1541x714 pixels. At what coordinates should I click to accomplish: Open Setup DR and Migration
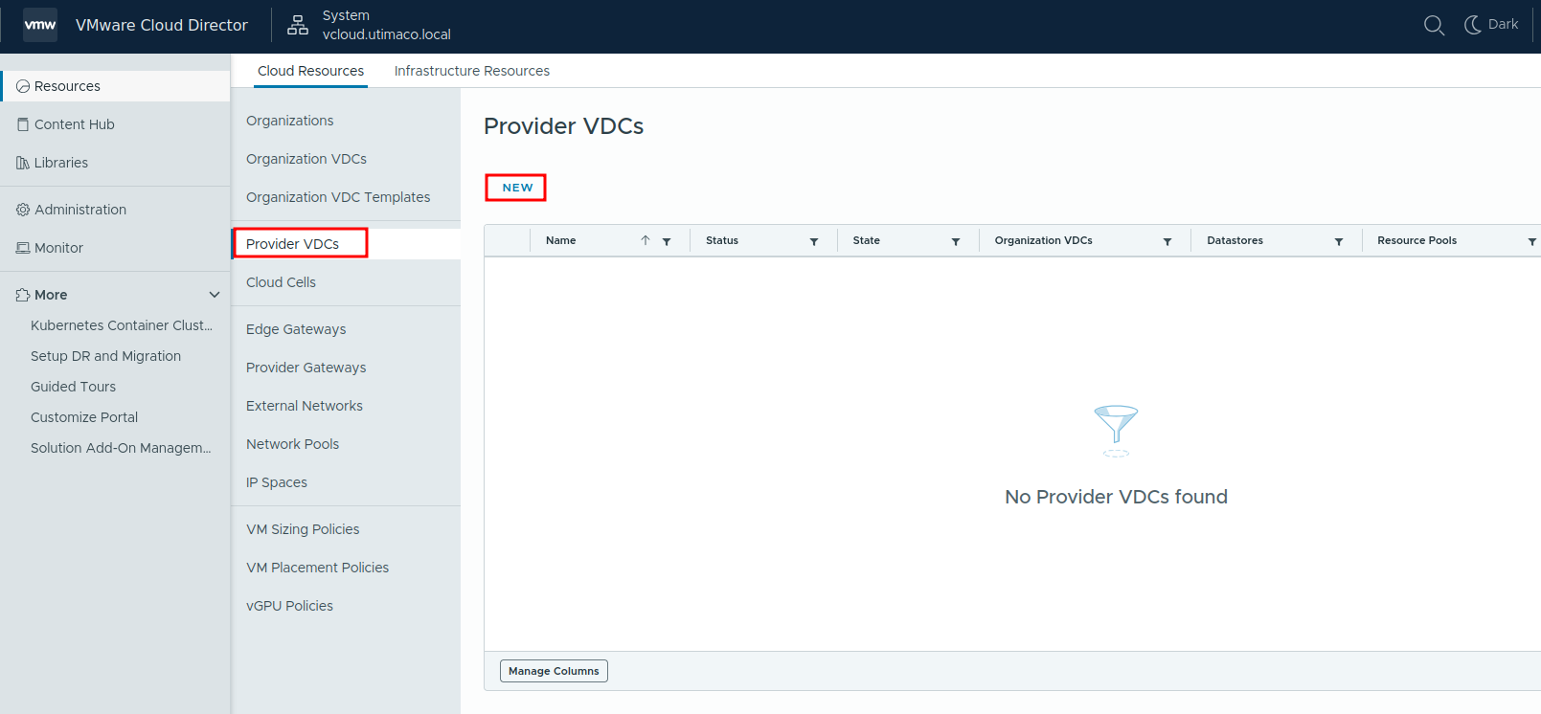tap(105, 356)
